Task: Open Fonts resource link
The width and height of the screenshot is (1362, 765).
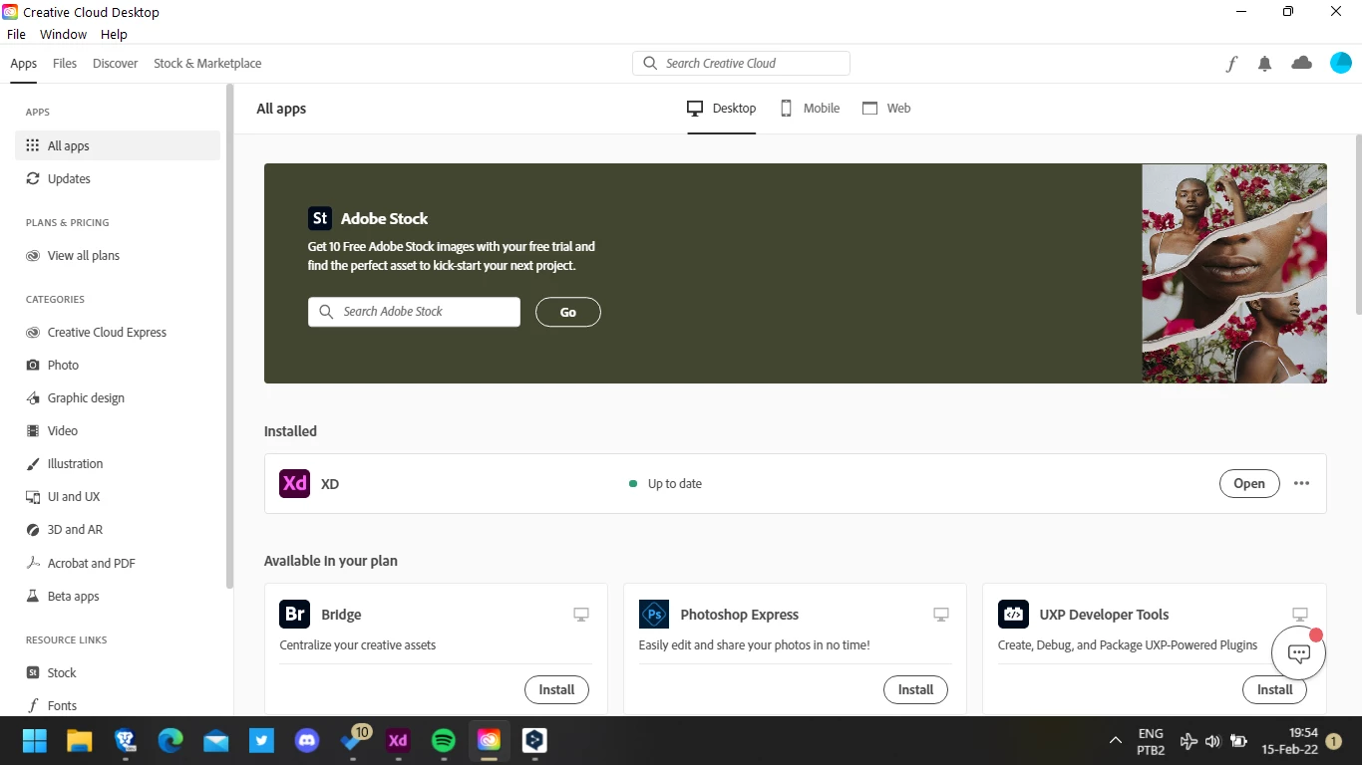Action: [x=118, y=705]
